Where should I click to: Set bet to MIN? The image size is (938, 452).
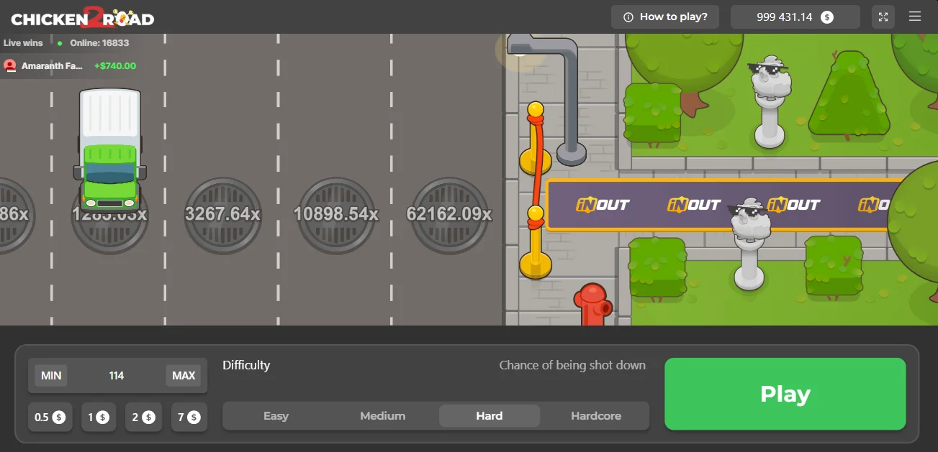[51, 375]
